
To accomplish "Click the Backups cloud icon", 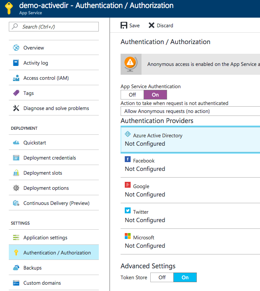I will 16,267.
